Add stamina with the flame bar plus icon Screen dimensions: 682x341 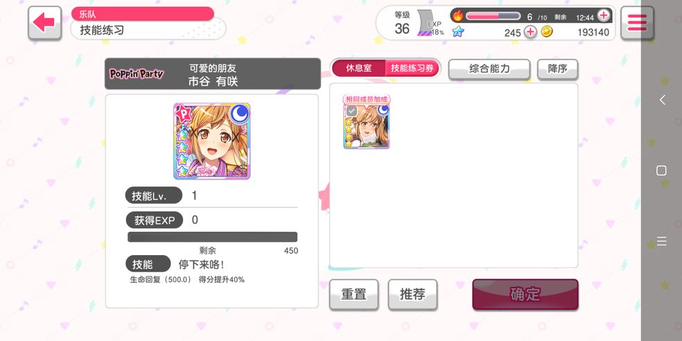(x=603, y=16)
